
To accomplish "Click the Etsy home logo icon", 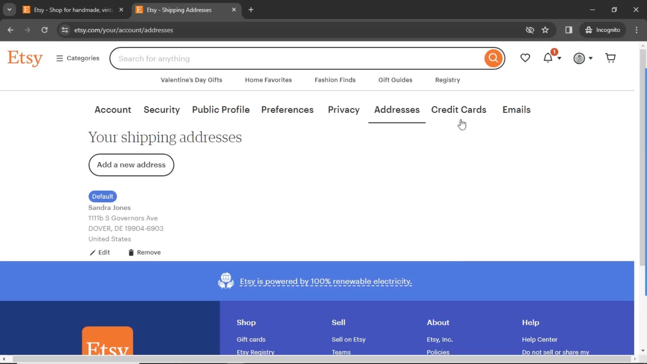I will [25, 58].
